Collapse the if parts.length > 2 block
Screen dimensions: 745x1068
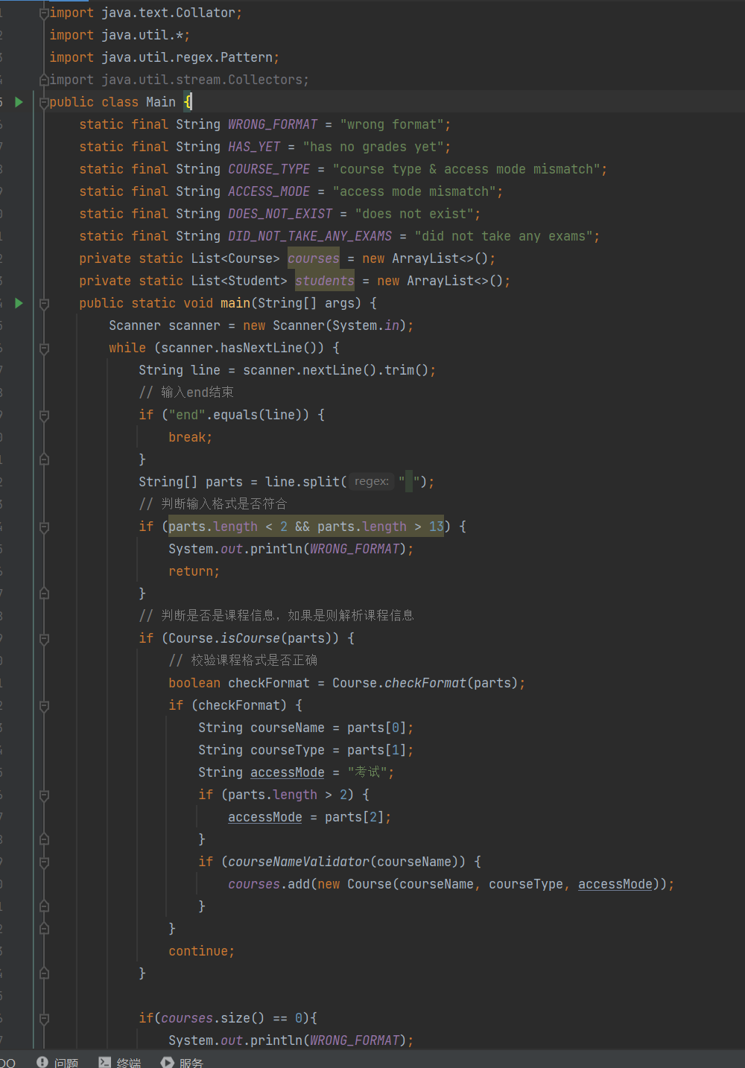(x=44, y=795)
